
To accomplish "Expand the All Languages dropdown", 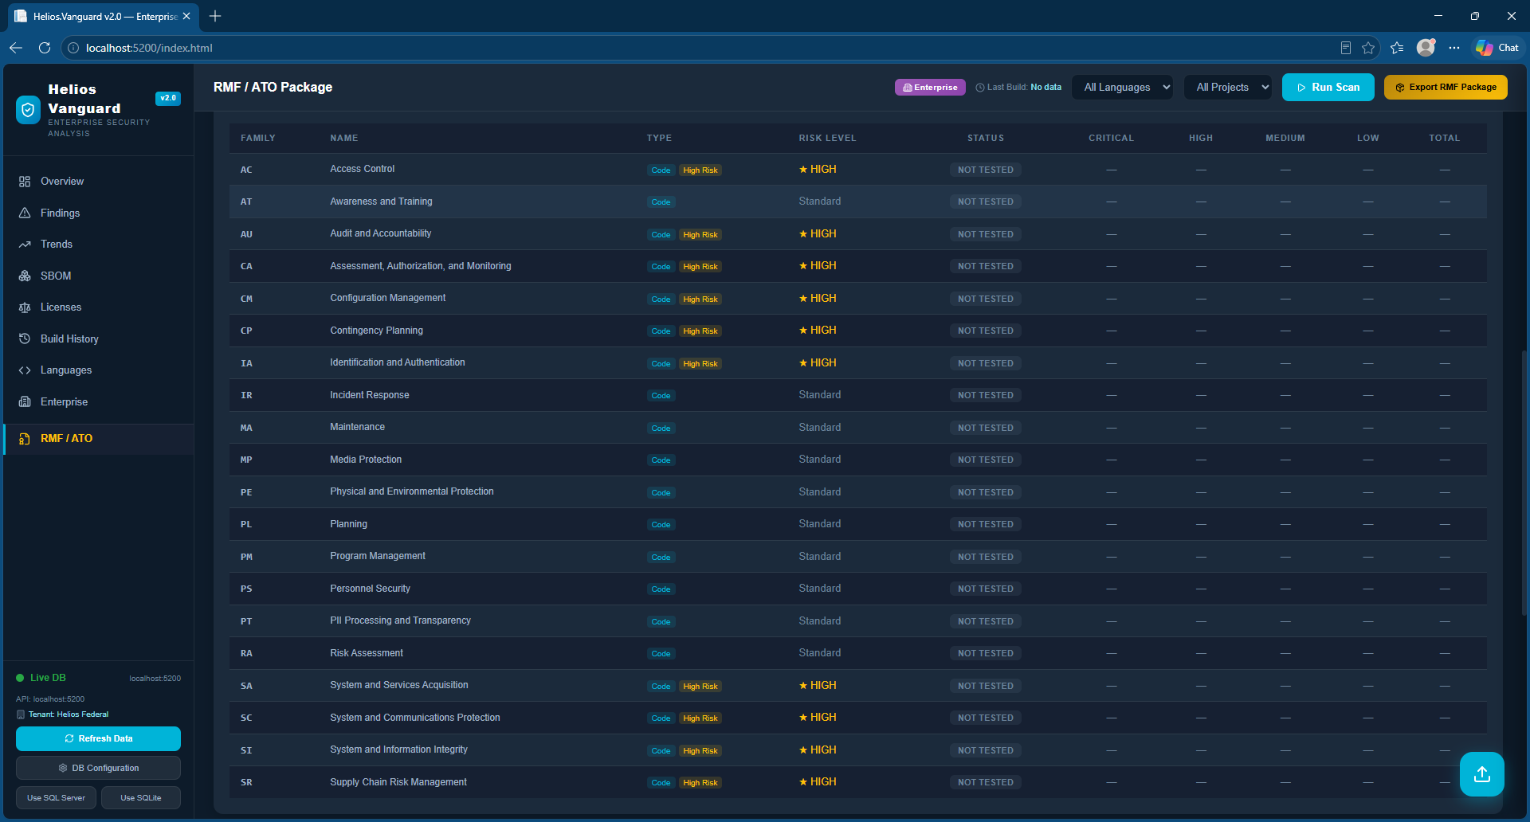I will [x=1123, y=88].
